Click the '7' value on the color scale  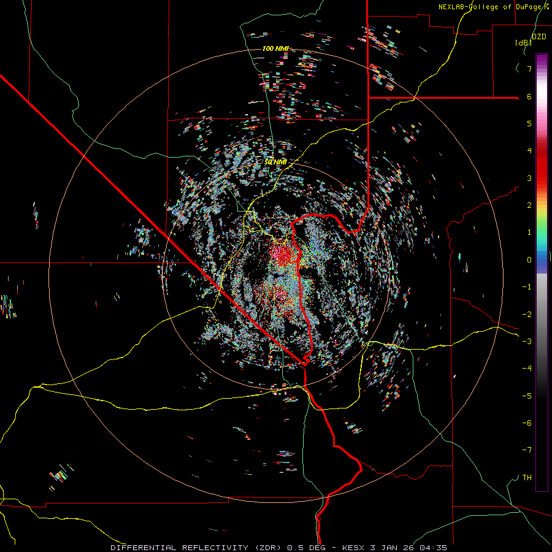click(529, 69)
